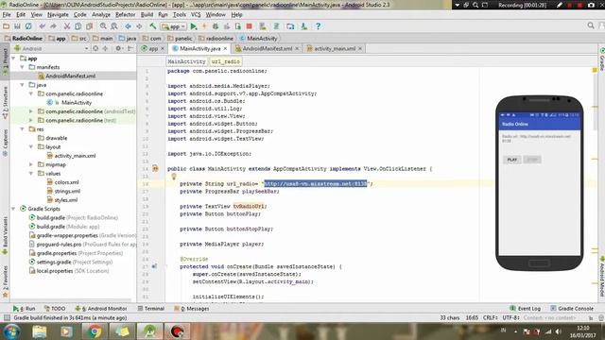Screen dimensions: 605x340
Task: Click the Scroll from Source target icon
Action: [x=95, y=48]
